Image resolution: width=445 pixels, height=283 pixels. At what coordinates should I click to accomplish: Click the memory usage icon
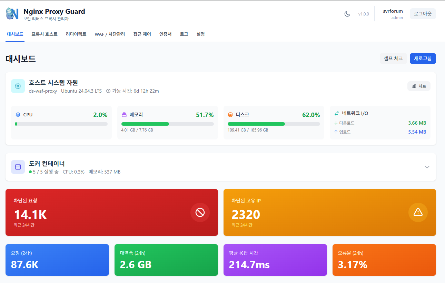(124, 115)
